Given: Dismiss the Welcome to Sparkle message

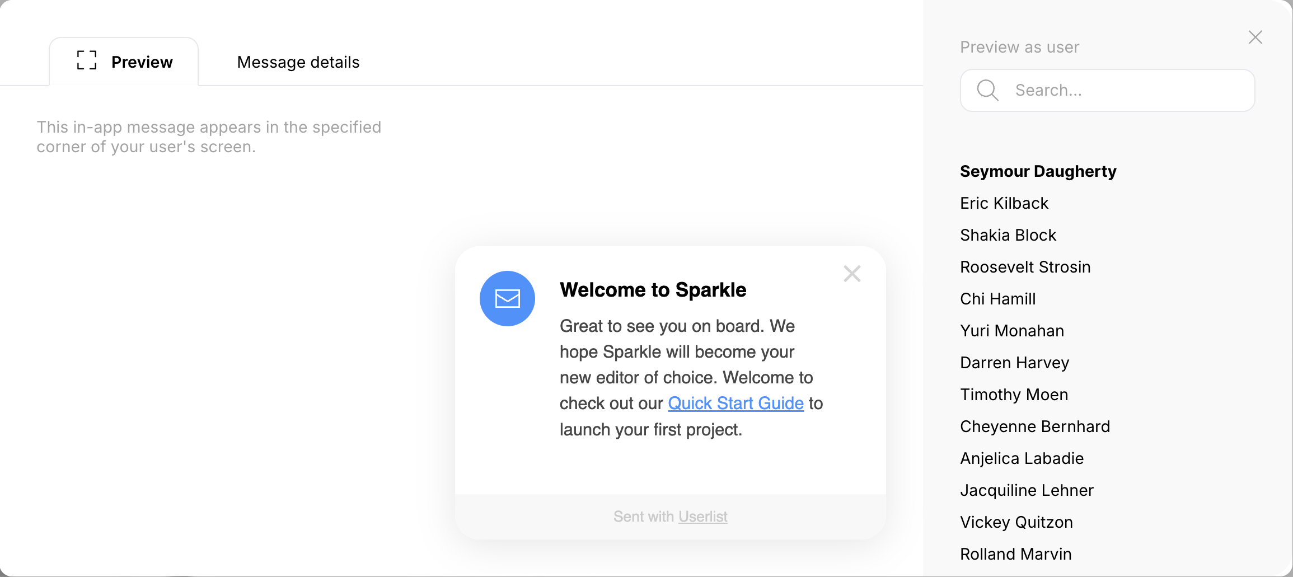Looking at the screenshot, I should point(851,274).
